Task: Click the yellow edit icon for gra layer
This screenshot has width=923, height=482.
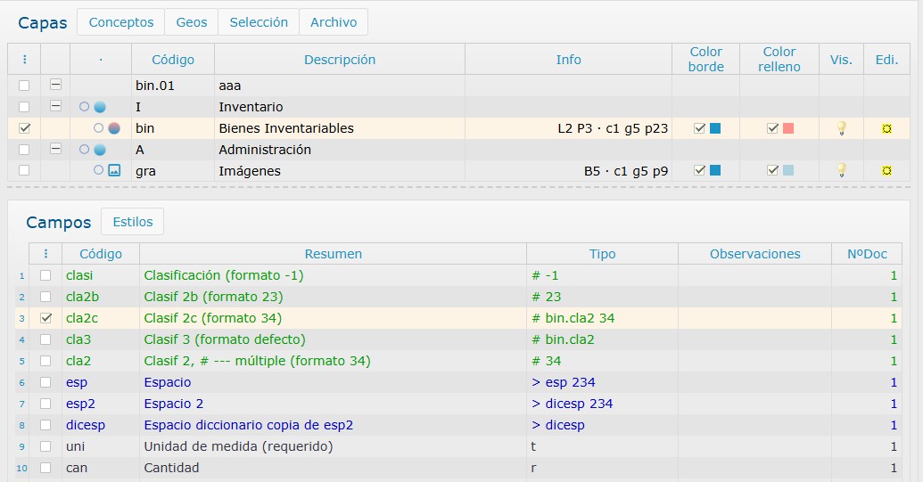Action: click(886, 170)
